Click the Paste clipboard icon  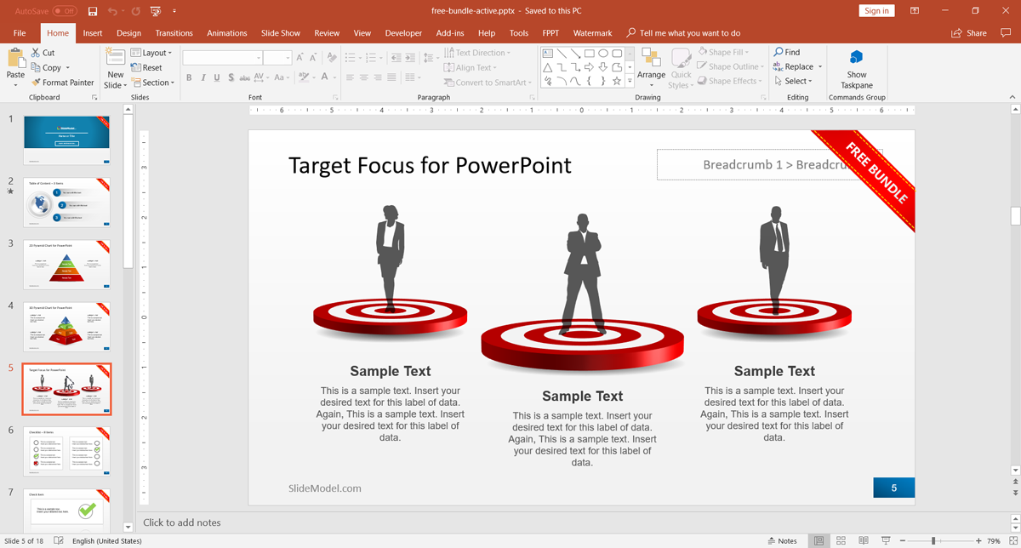[16, 58]
